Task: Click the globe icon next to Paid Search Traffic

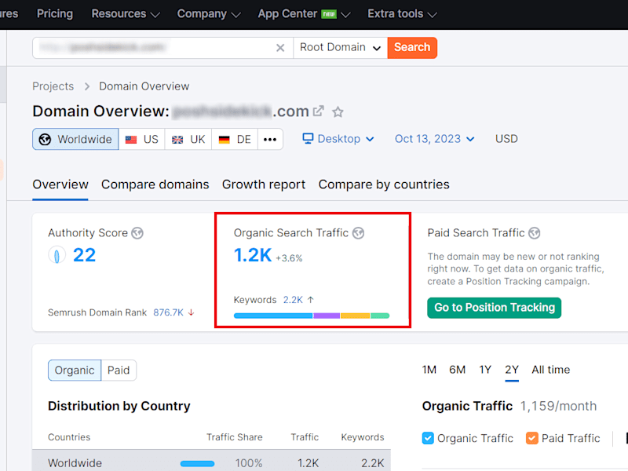Action: click(535, 232)
